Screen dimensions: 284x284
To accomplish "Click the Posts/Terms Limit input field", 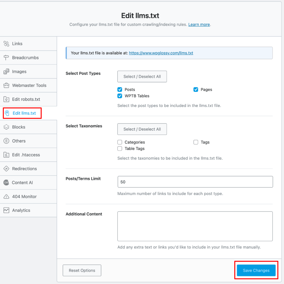I will [195, 182].
